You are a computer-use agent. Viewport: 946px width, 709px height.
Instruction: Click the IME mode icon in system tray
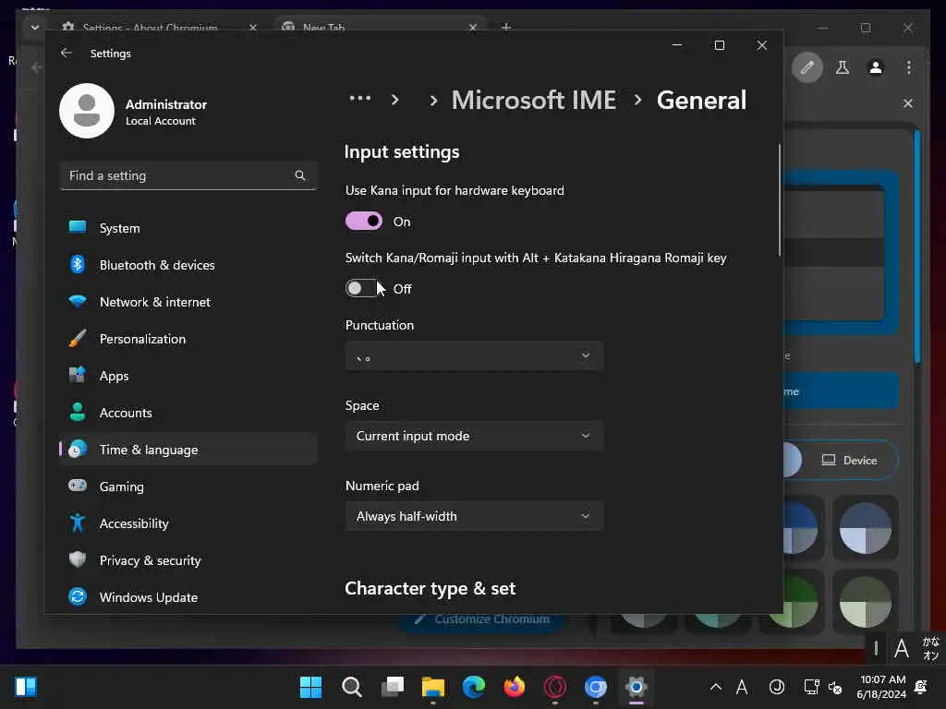(x=776, y=687)
